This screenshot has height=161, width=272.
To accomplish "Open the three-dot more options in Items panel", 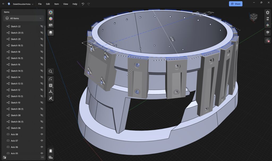I will click(42, 157).
